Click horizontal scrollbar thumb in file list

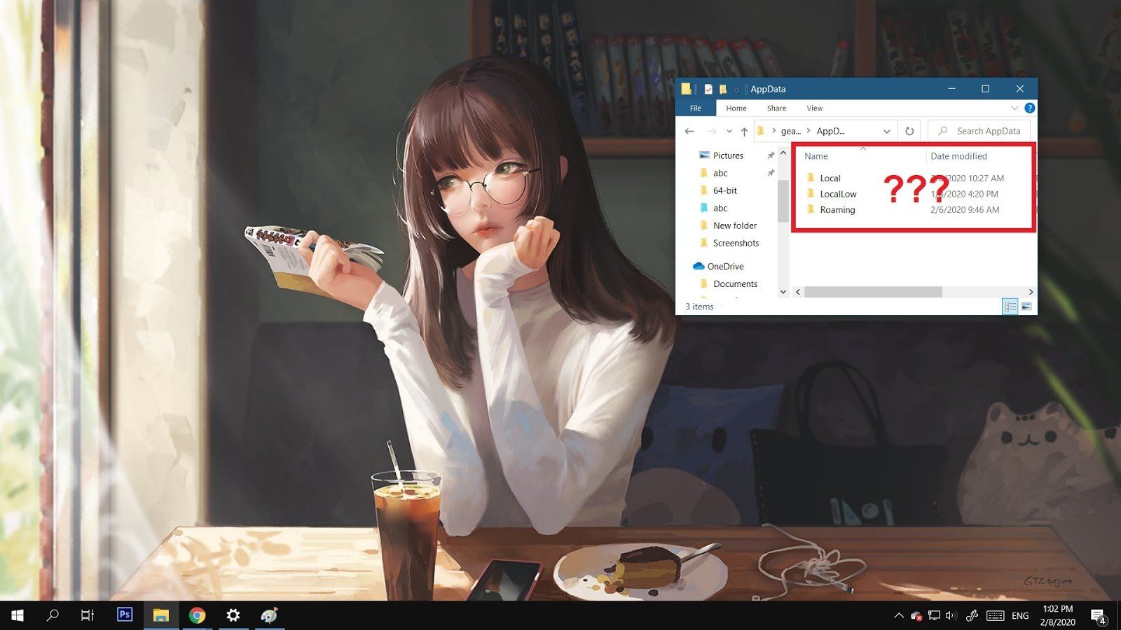(873, 292)
